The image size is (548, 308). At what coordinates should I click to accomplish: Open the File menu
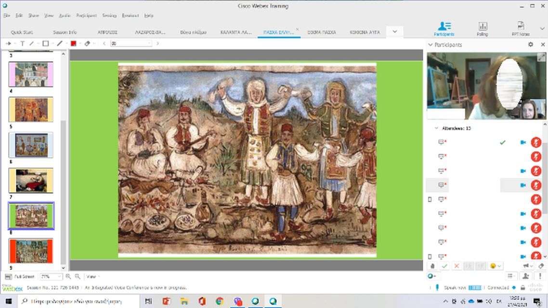click(x=7, y=15)
